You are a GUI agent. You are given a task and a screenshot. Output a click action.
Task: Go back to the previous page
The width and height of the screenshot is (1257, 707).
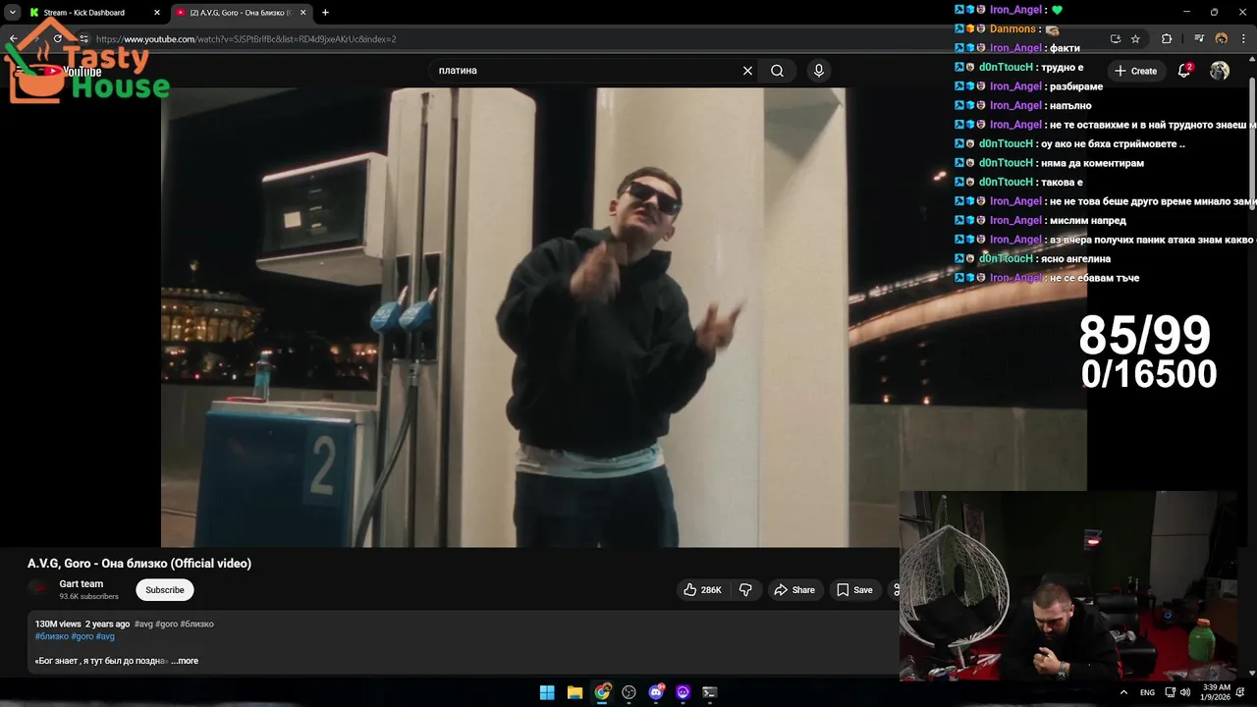click(x=13, y=39)
